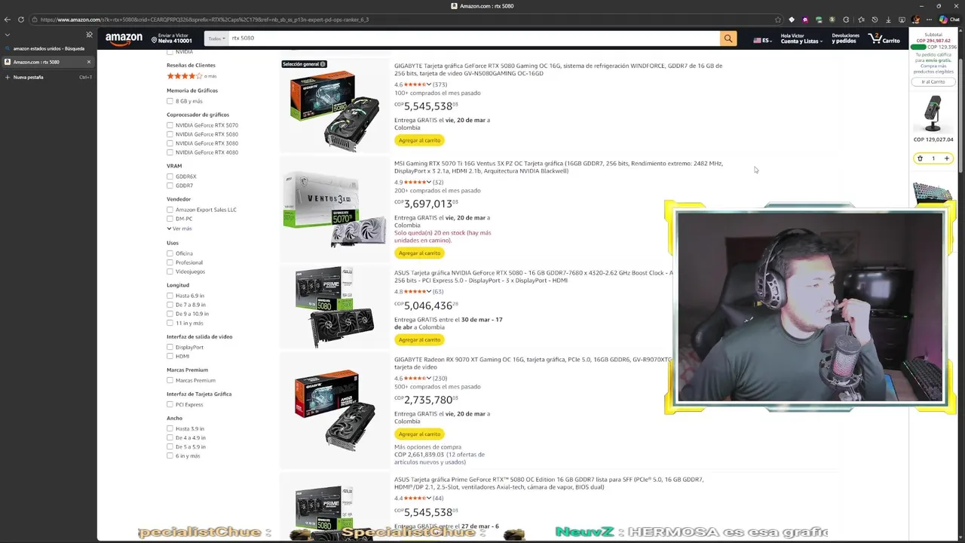Open the MSI Gaming RTX 5070 Ti product title
The height and width of the screenshot is (543, 965).
click(x=558, y=167)
